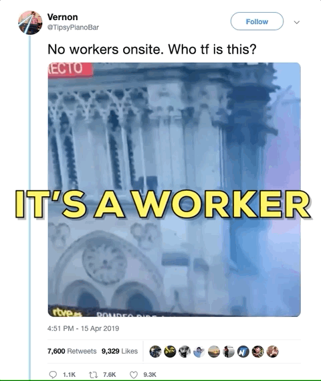
Task: Click the sunset landscape liker avatar
Action: click(x=214, y=352)
